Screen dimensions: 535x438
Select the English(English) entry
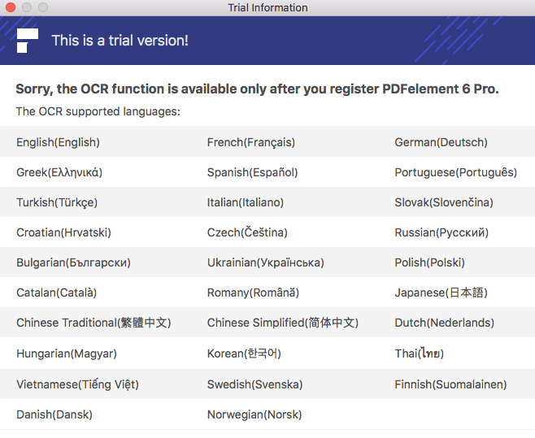click(58, 142)
